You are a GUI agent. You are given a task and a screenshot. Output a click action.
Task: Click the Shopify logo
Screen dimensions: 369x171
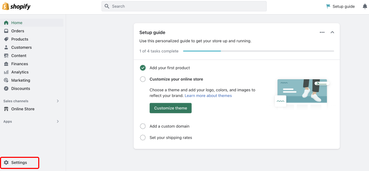tap(16, 6)
